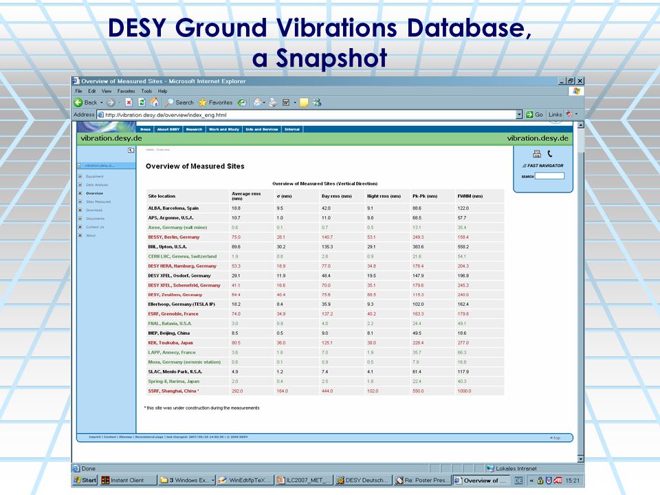Image resolution: width=660 pixels, height=495 pixels.
Task: Open the File menu
Action: click(78, 91)
